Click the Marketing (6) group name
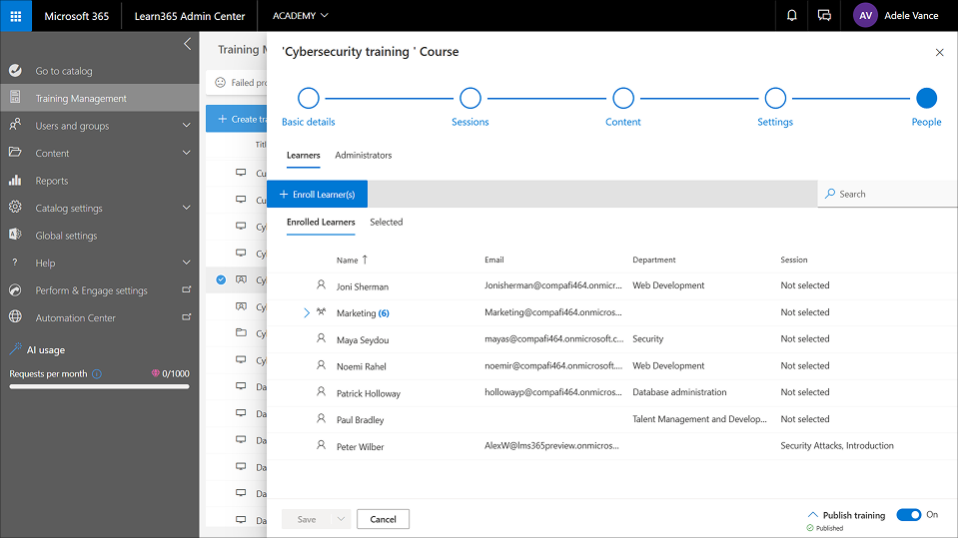 [x=363, y=312]
